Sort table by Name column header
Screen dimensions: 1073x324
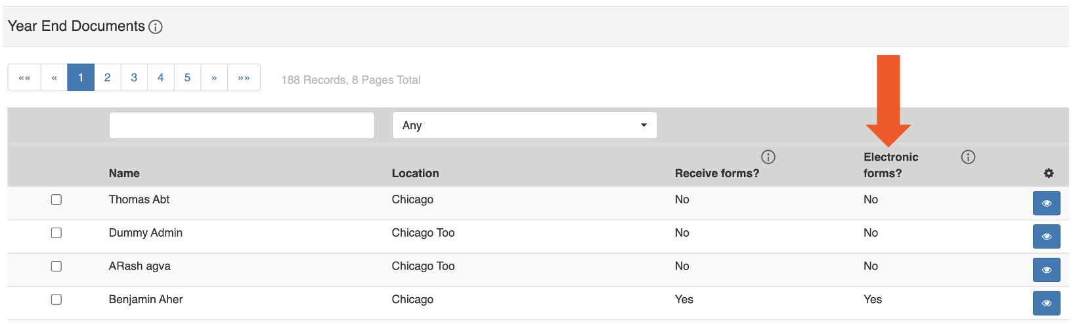point(124,173)
